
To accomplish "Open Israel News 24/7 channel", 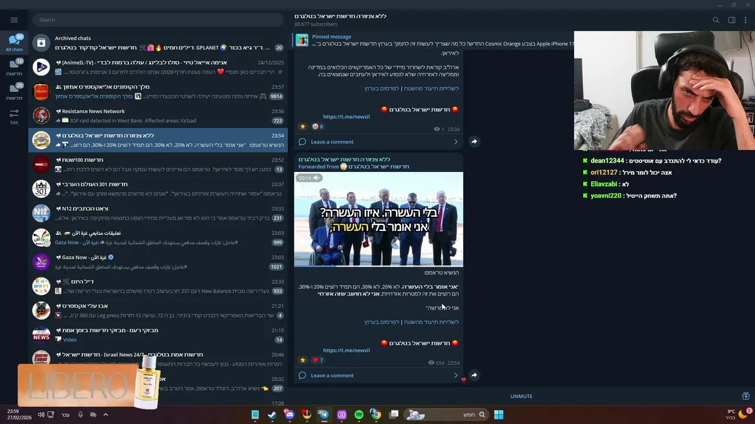I will 158,359.
